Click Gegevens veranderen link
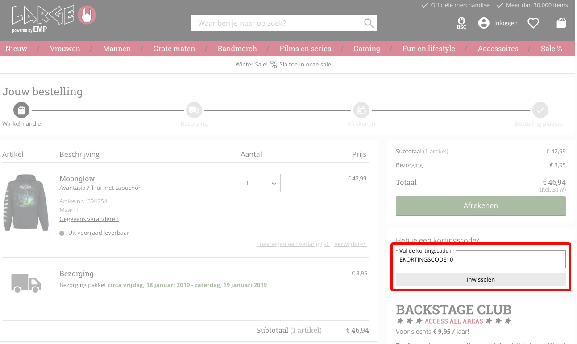 coord(89,219)
